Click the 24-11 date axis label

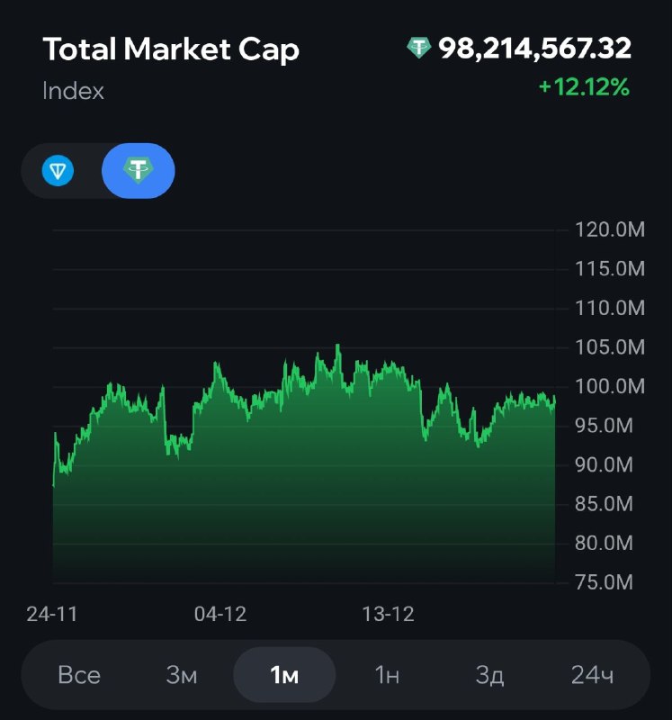52,615
